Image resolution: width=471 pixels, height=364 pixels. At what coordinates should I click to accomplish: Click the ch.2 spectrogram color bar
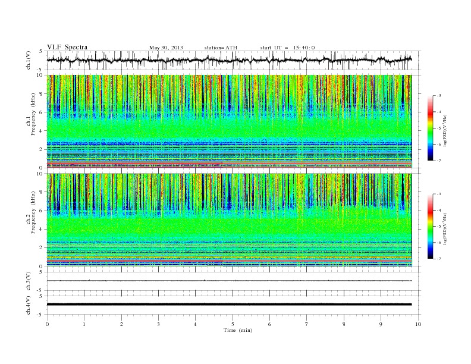coord(430,226)
